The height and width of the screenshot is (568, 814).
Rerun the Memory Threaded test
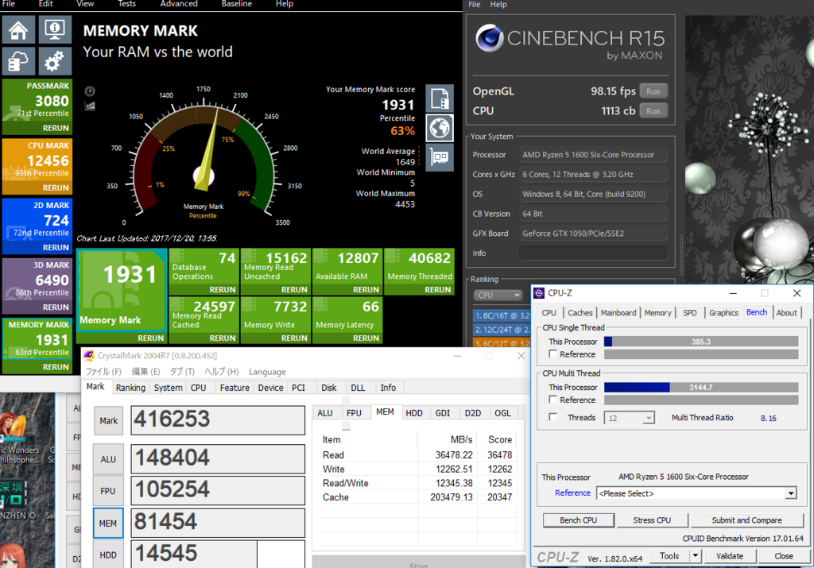[437, 289]
